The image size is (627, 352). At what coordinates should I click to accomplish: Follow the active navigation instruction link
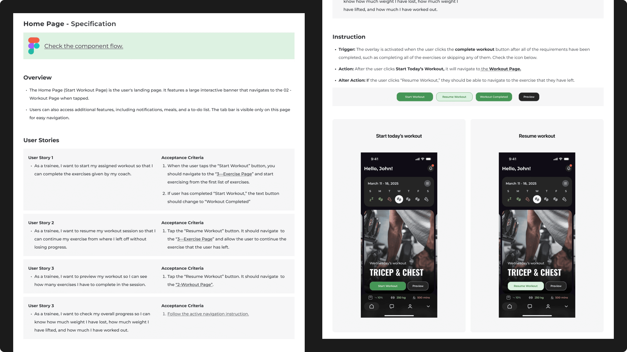click(x=208, y=314)
